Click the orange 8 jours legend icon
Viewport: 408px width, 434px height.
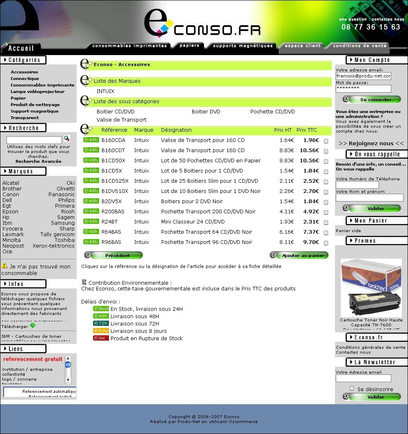coord(101,331)
